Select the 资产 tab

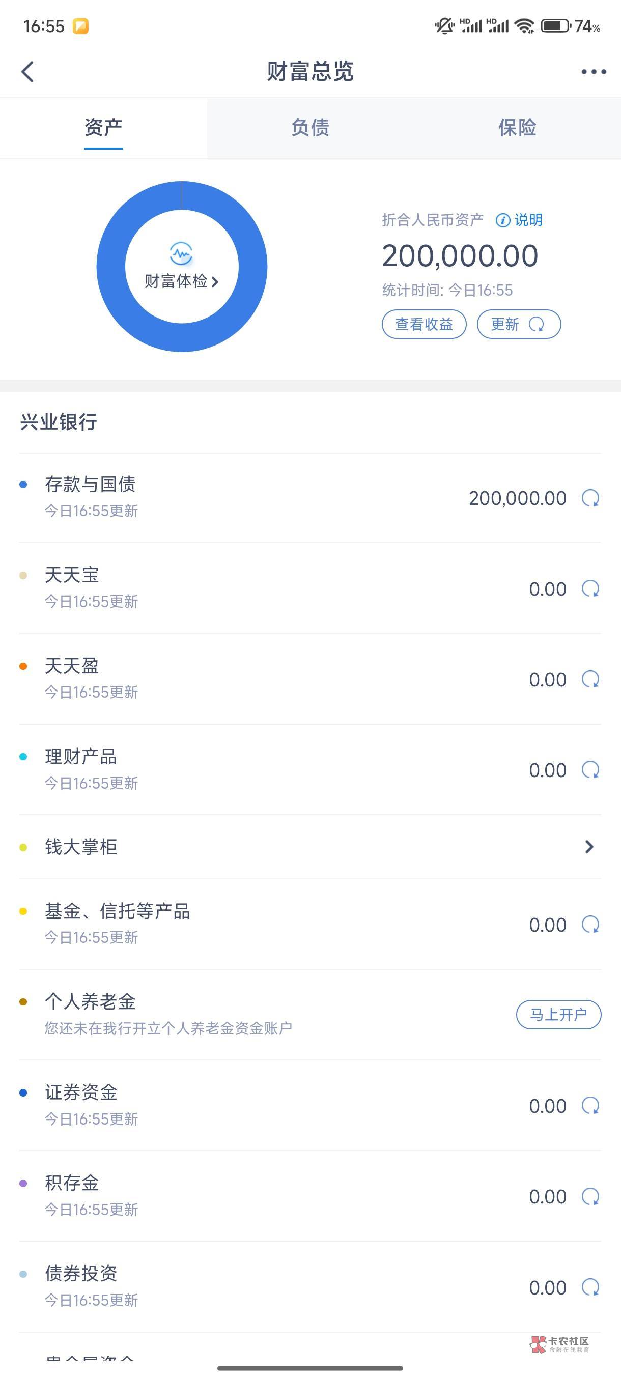click(x=103, y=128)
